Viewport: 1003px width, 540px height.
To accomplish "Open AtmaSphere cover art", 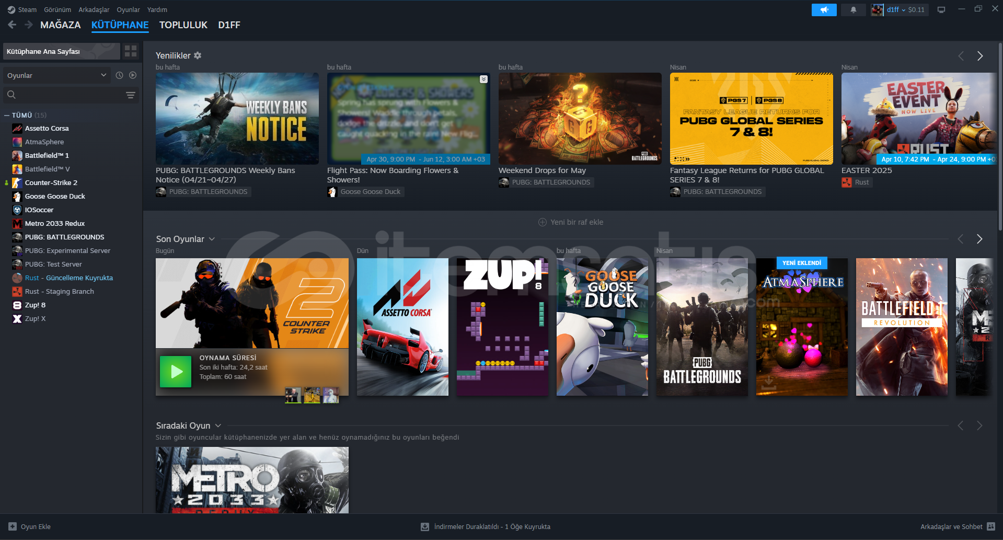I will pyautogui.click(x=802, y=327).
